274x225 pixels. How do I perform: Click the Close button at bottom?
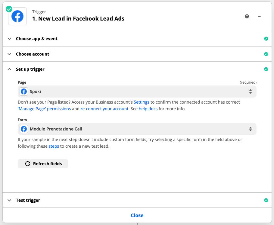pos(137,215)
